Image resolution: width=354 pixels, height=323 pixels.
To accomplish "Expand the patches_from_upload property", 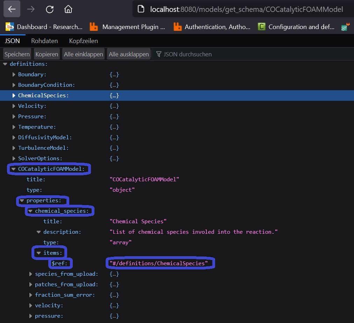I will tap(31, 285).
